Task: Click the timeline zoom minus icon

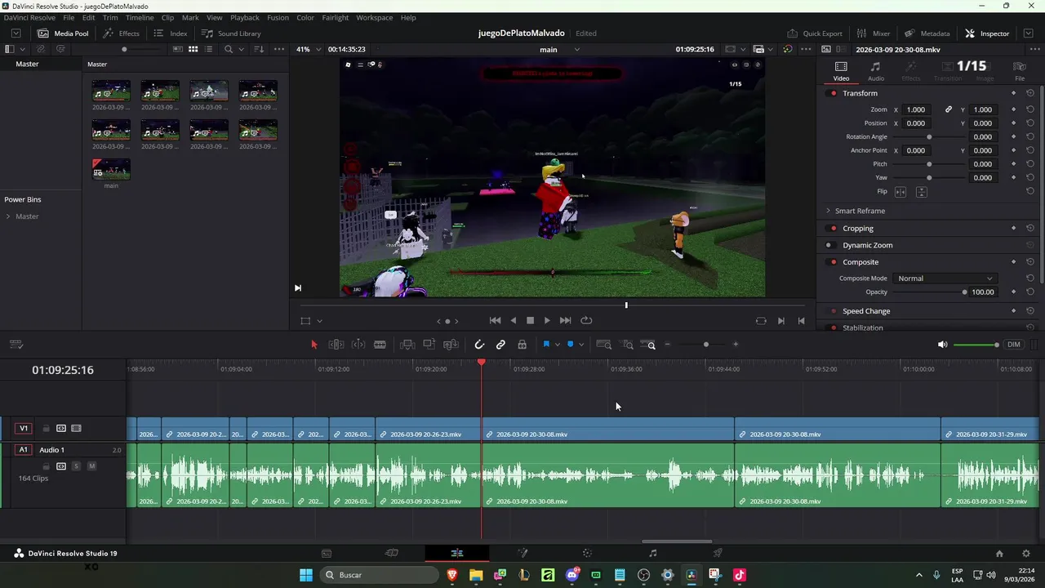Action: (667, 345)
